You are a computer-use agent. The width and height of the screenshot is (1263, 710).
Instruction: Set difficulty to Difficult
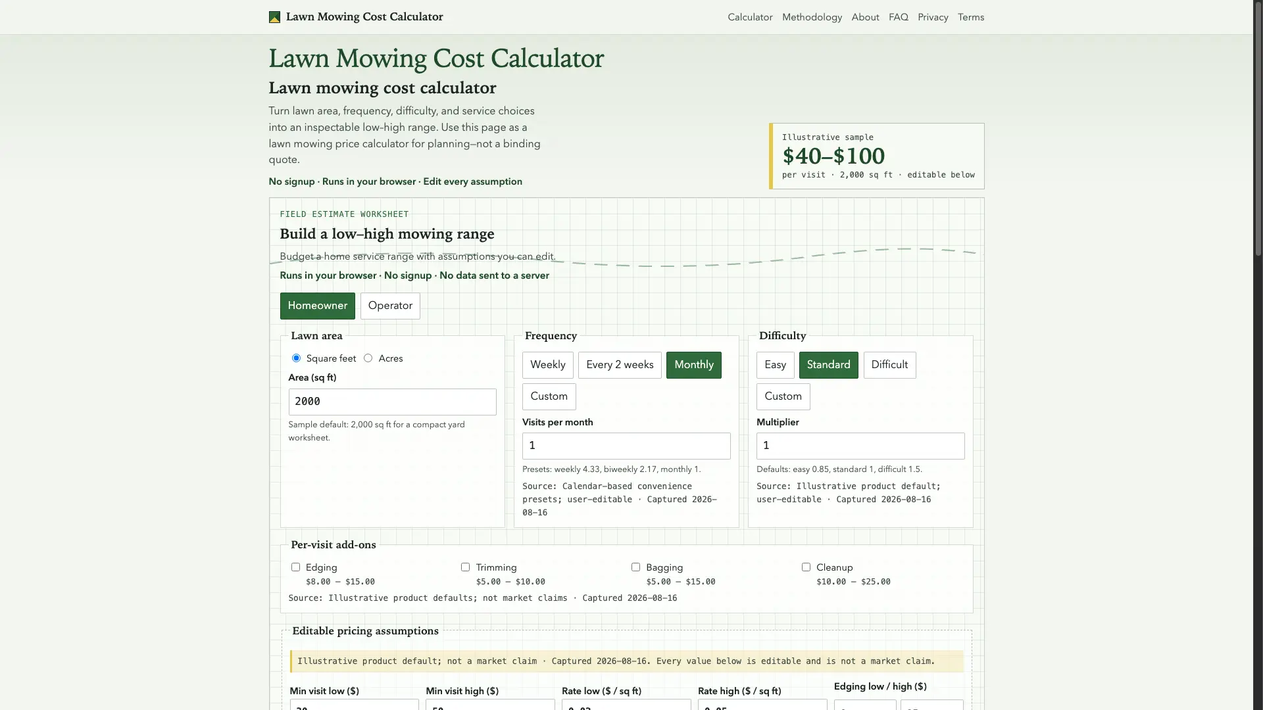[889, 365]
